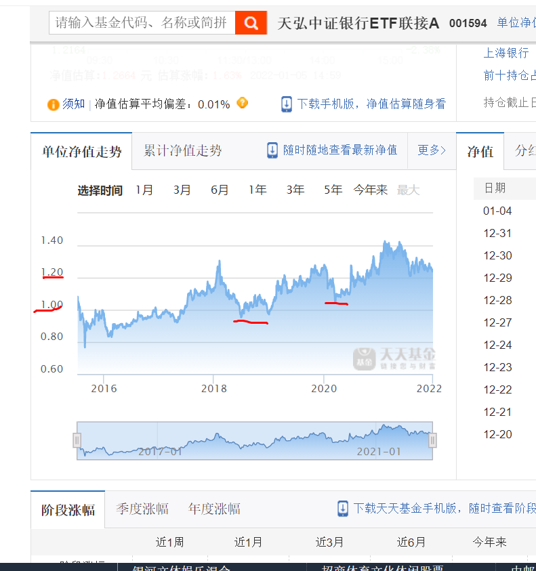Switch to 单位净值走势 tab
Viewport: 536px width, 571px height.
tap(81, 152)
